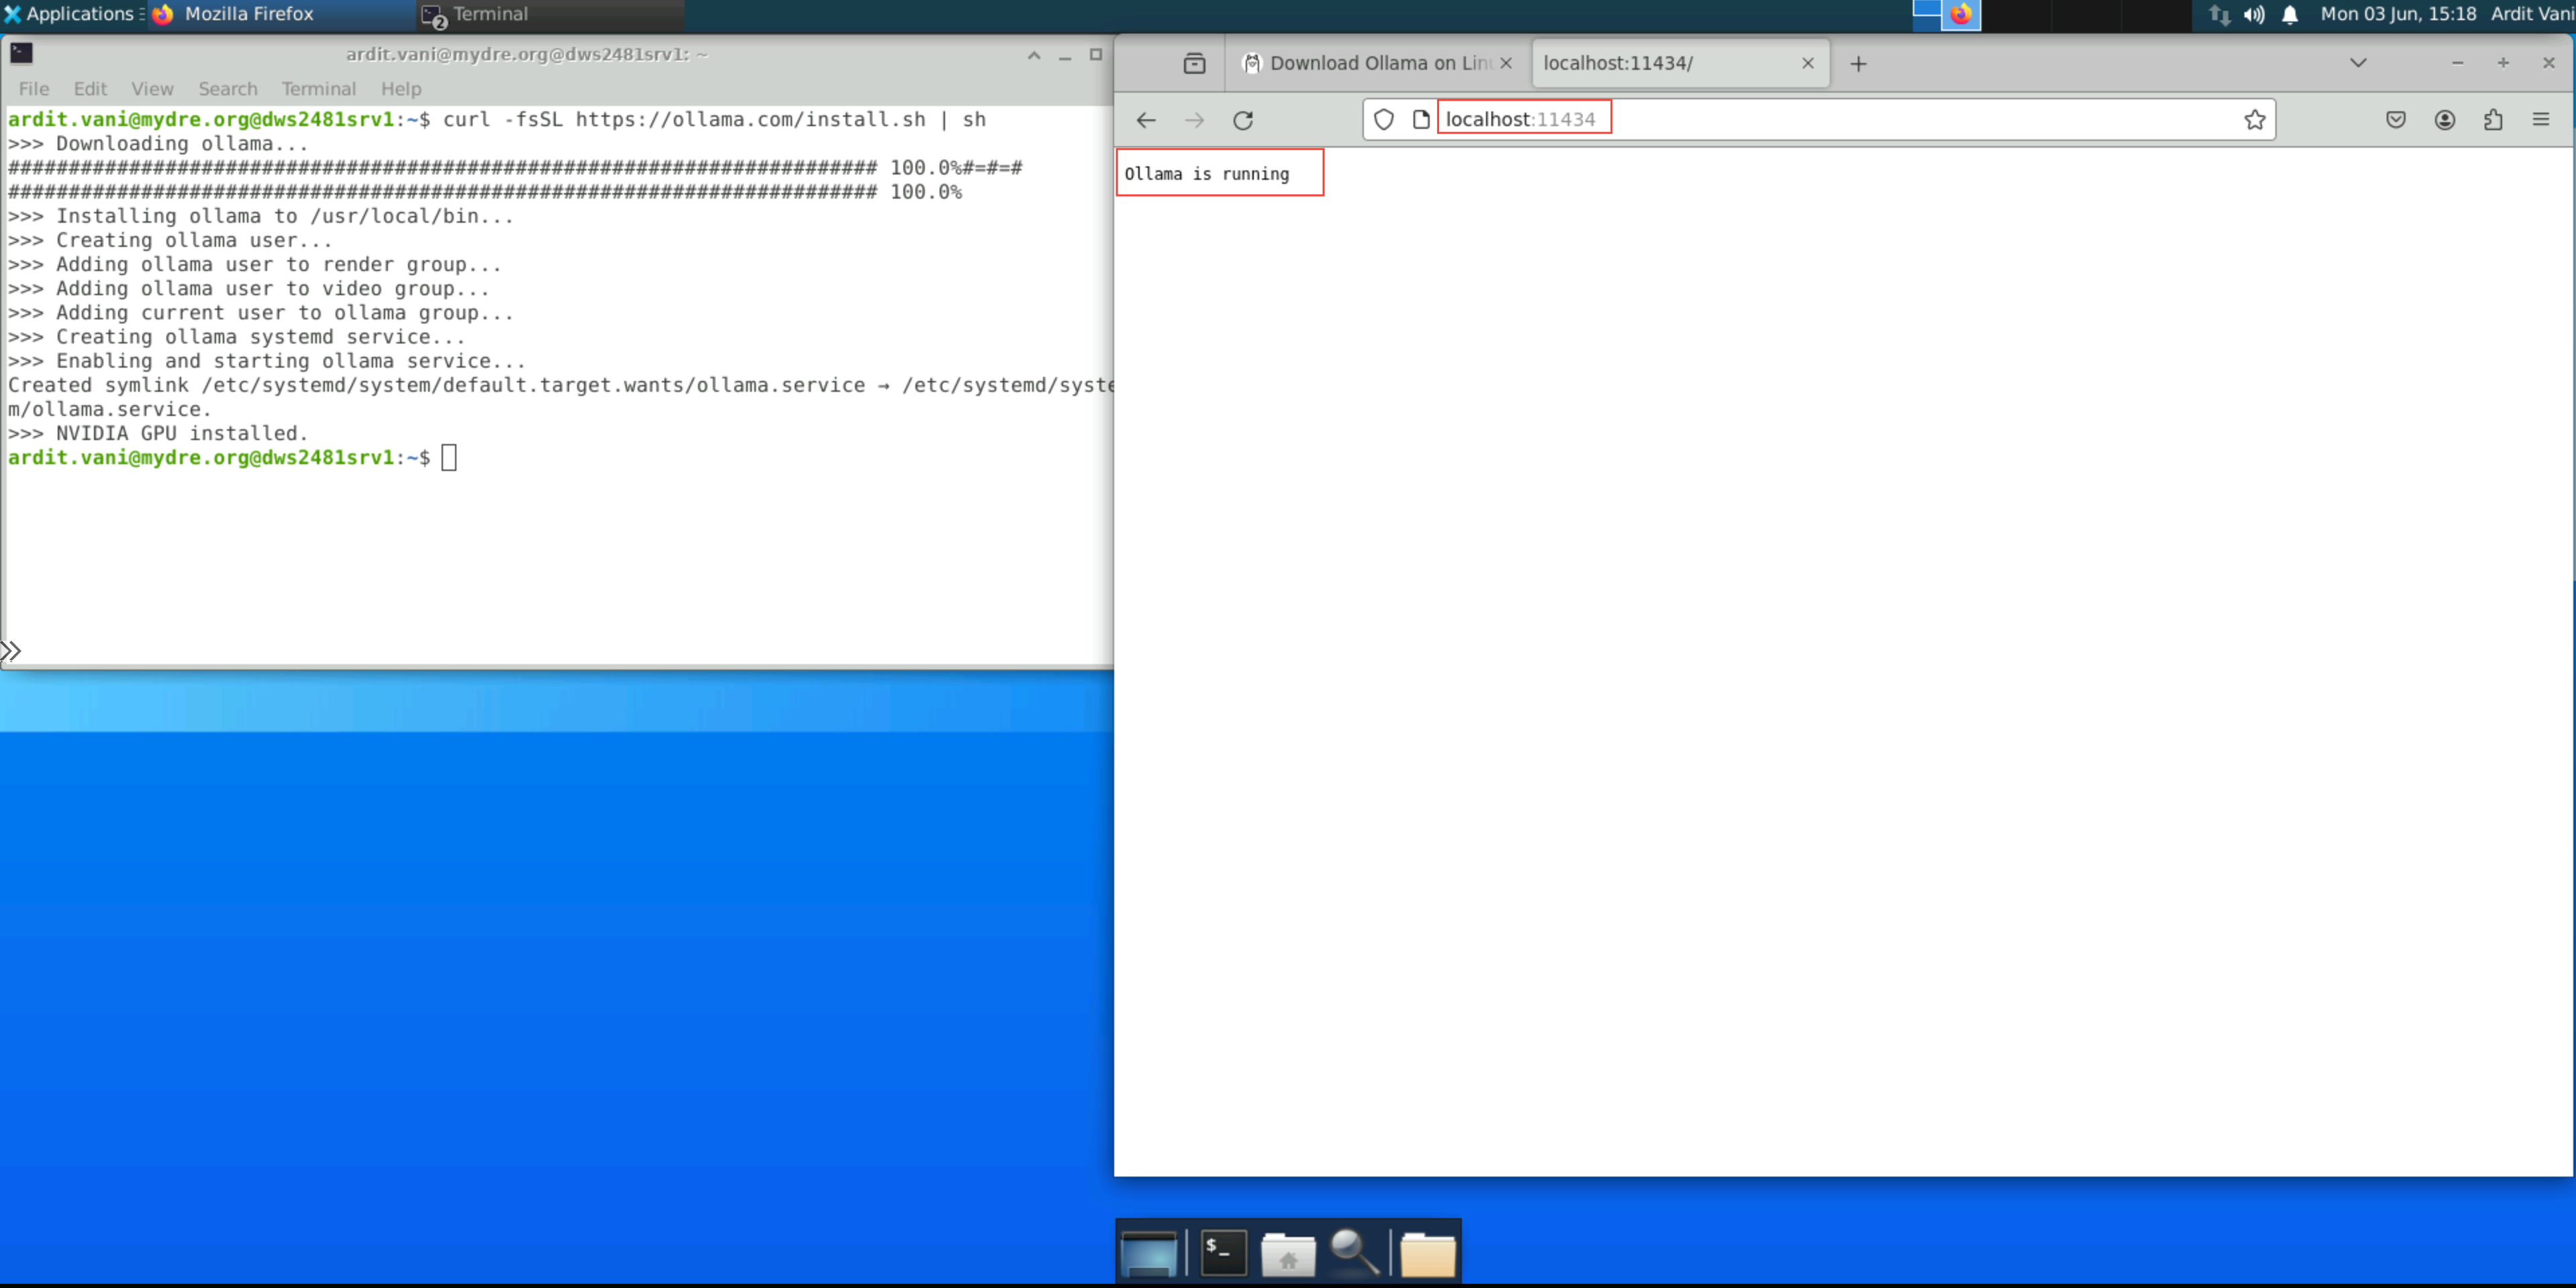The width and height of the screenshot is (2576, 1288).
Task: Switch to Download Ollama on Linux tab
Action: pos(1379,63)
